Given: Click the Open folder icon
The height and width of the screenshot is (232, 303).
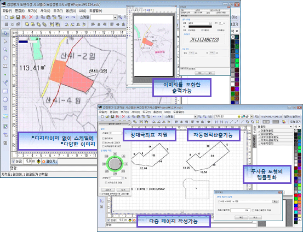Looking at the screenshot, I should 12,17.
